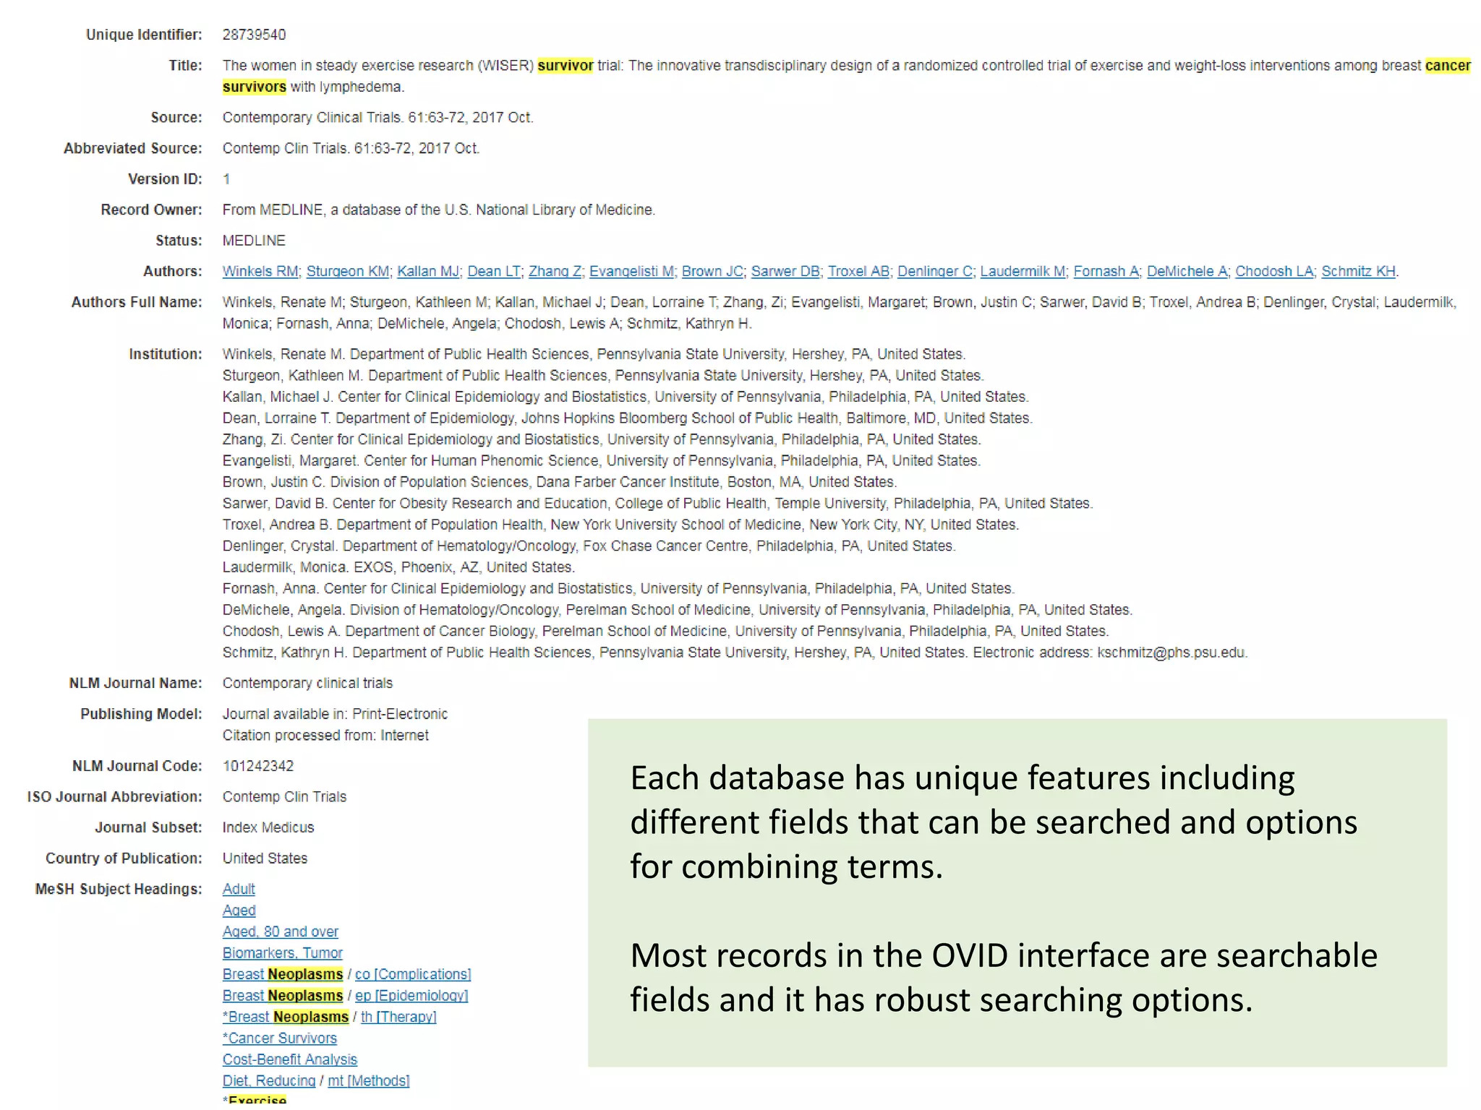1481x1110 pixels.
Task: Open author link Evangelisti M
Action: 631,271
